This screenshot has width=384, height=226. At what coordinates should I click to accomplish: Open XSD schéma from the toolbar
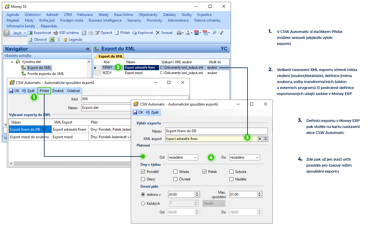pos(66,33)
